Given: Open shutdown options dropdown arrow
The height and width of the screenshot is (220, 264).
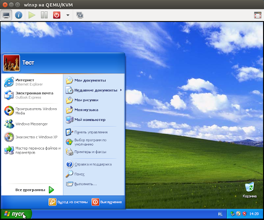Looking at the screenshot, I should click(68, 15).
